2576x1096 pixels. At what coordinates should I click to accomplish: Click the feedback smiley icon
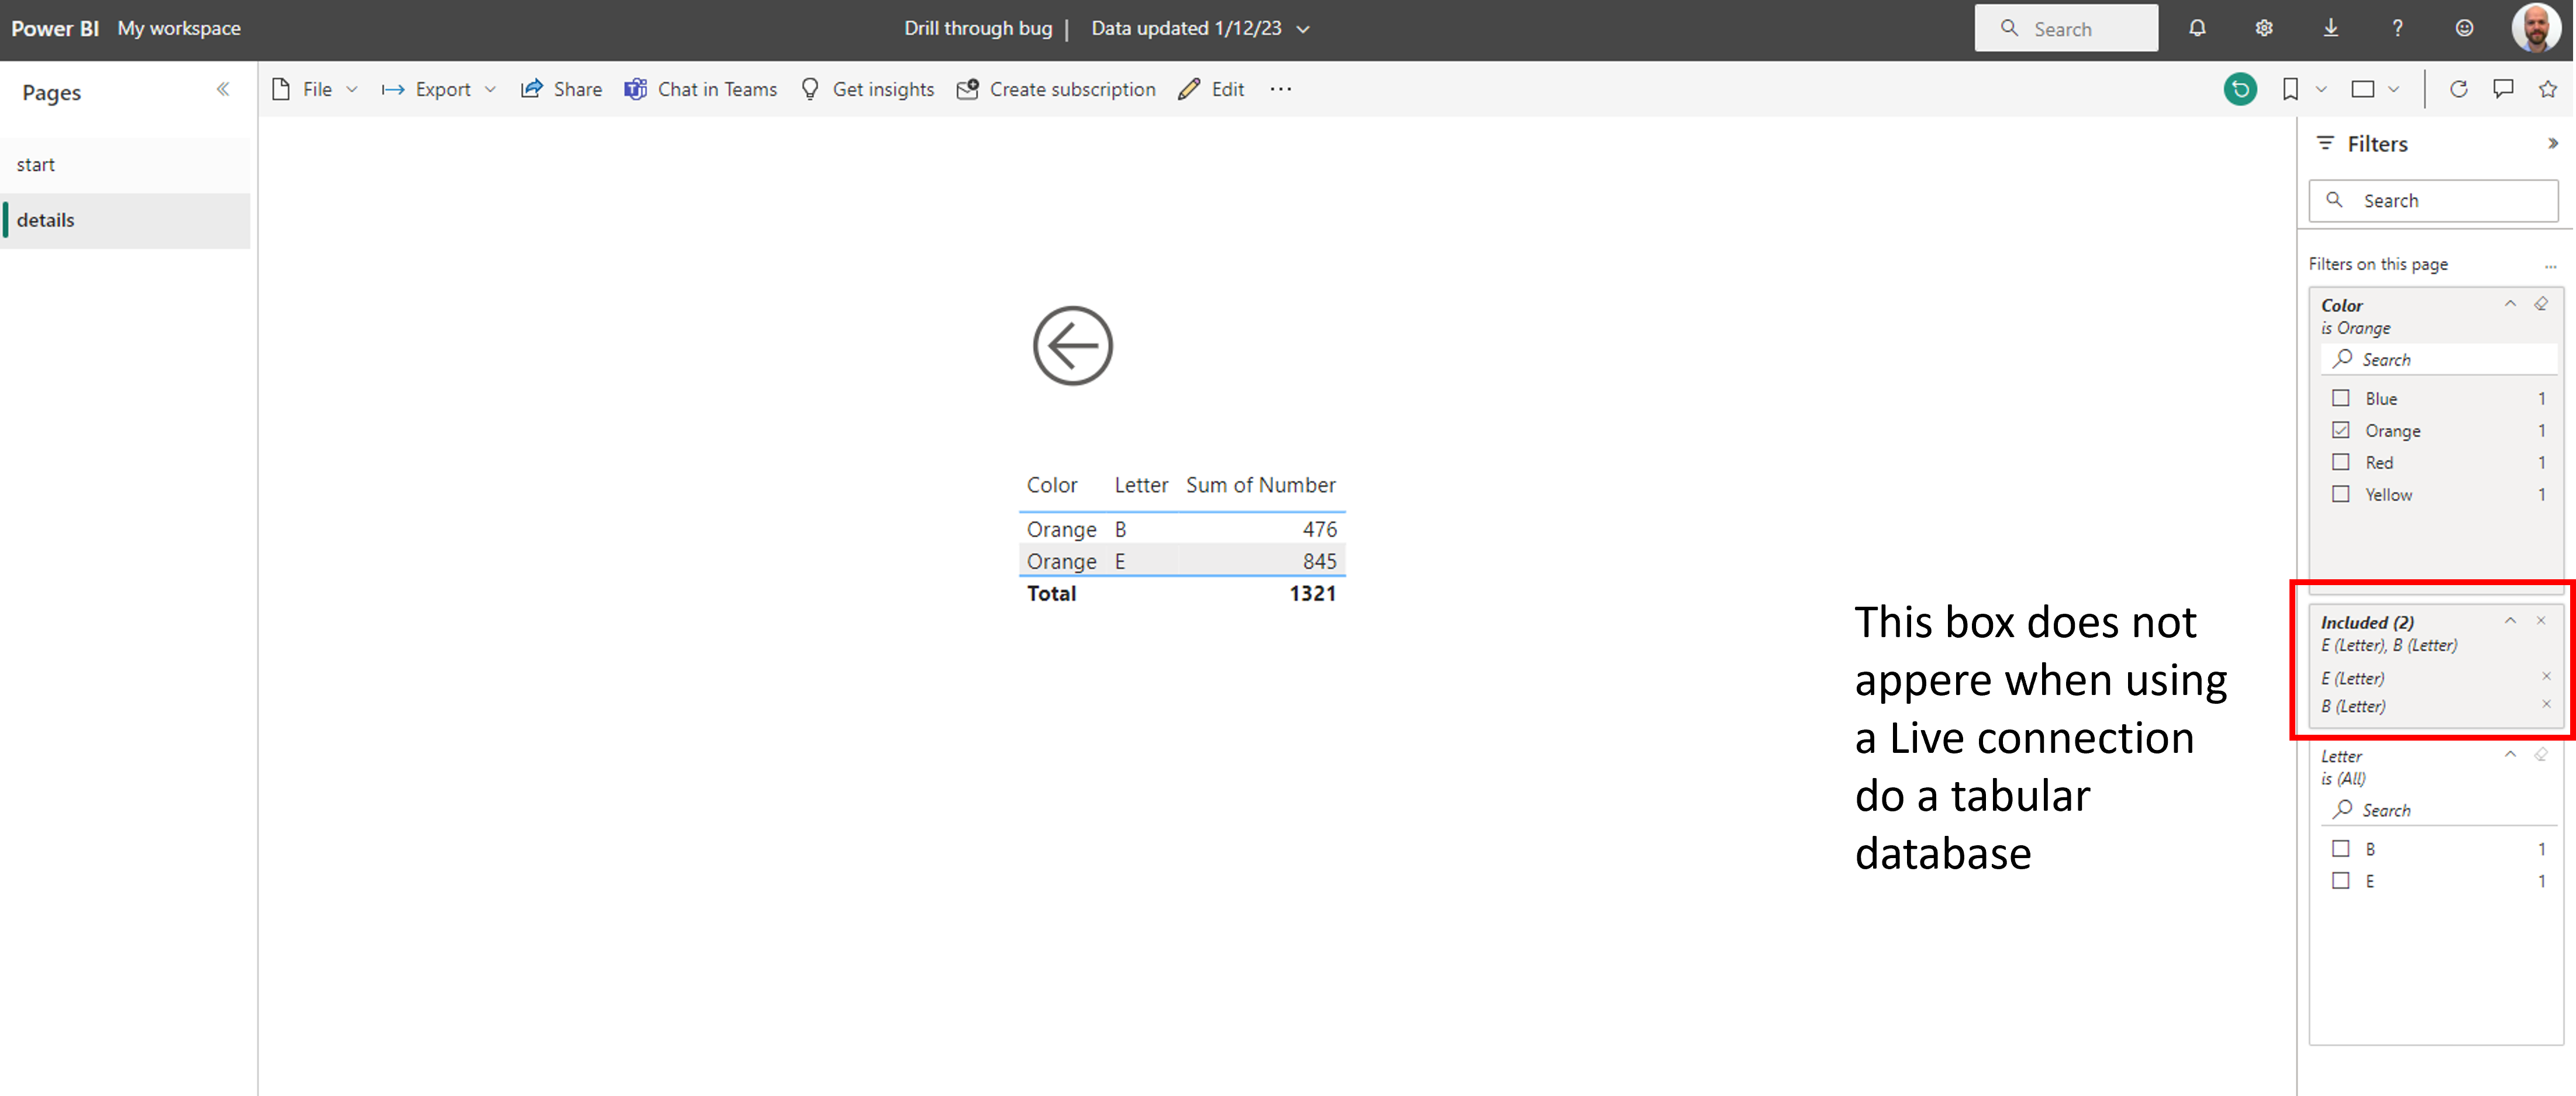[2464, 28]
